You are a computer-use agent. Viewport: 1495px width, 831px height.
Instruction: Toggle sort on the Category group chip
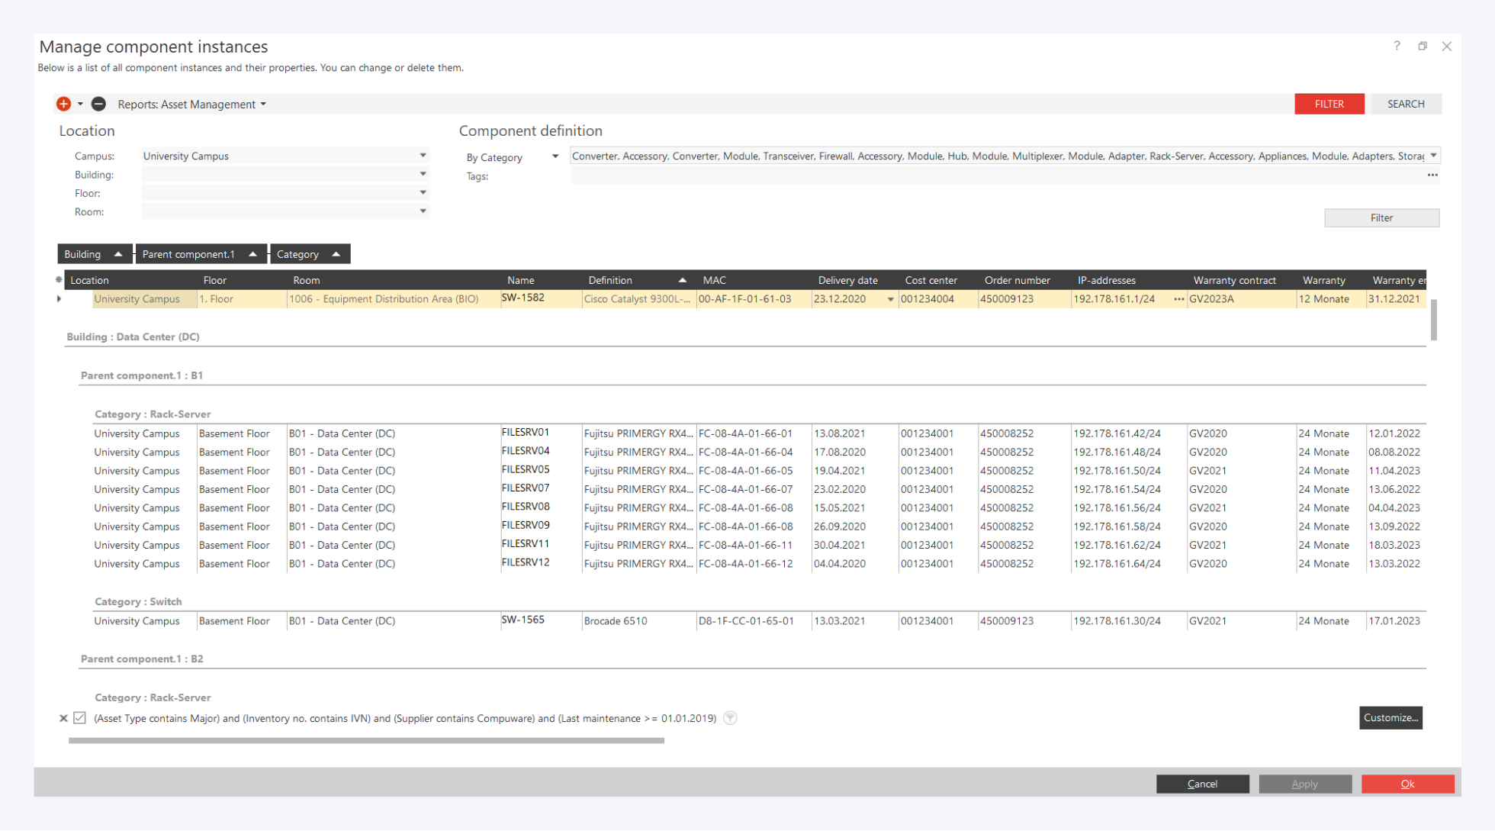tap(309, 254)
